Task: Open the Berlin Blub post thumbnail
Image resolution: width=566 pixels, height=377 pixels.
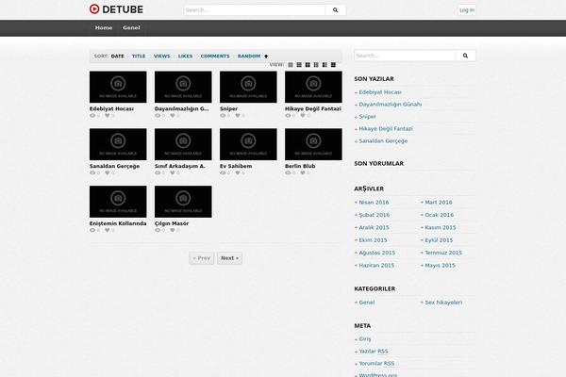Action: [x=313, y=144]
